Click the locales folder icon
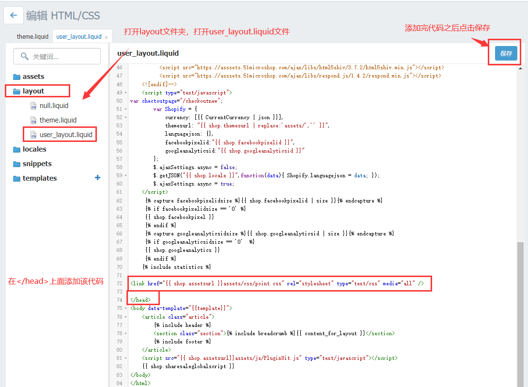 pyautogui.click(x=16, y=149)
